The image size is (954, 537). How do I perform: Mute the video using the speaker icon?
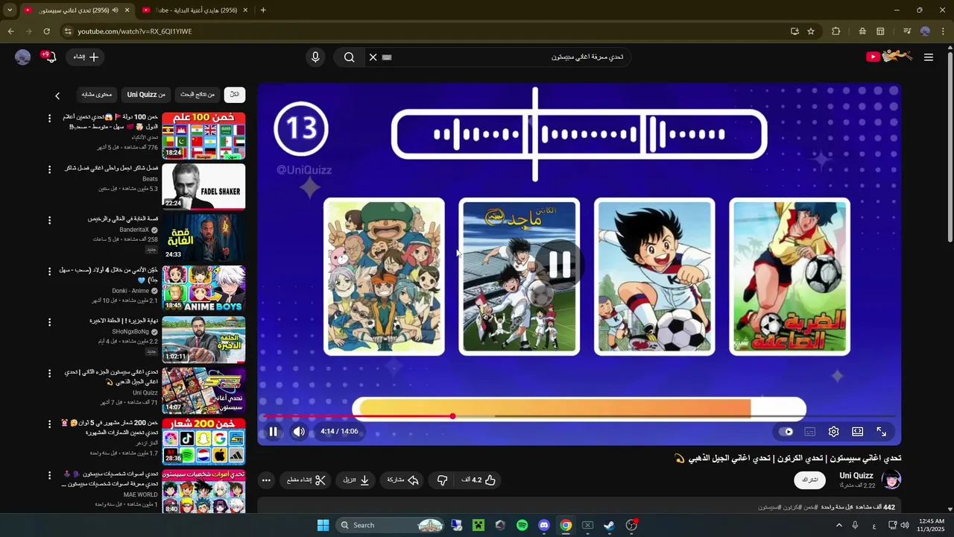click(299, 431)
